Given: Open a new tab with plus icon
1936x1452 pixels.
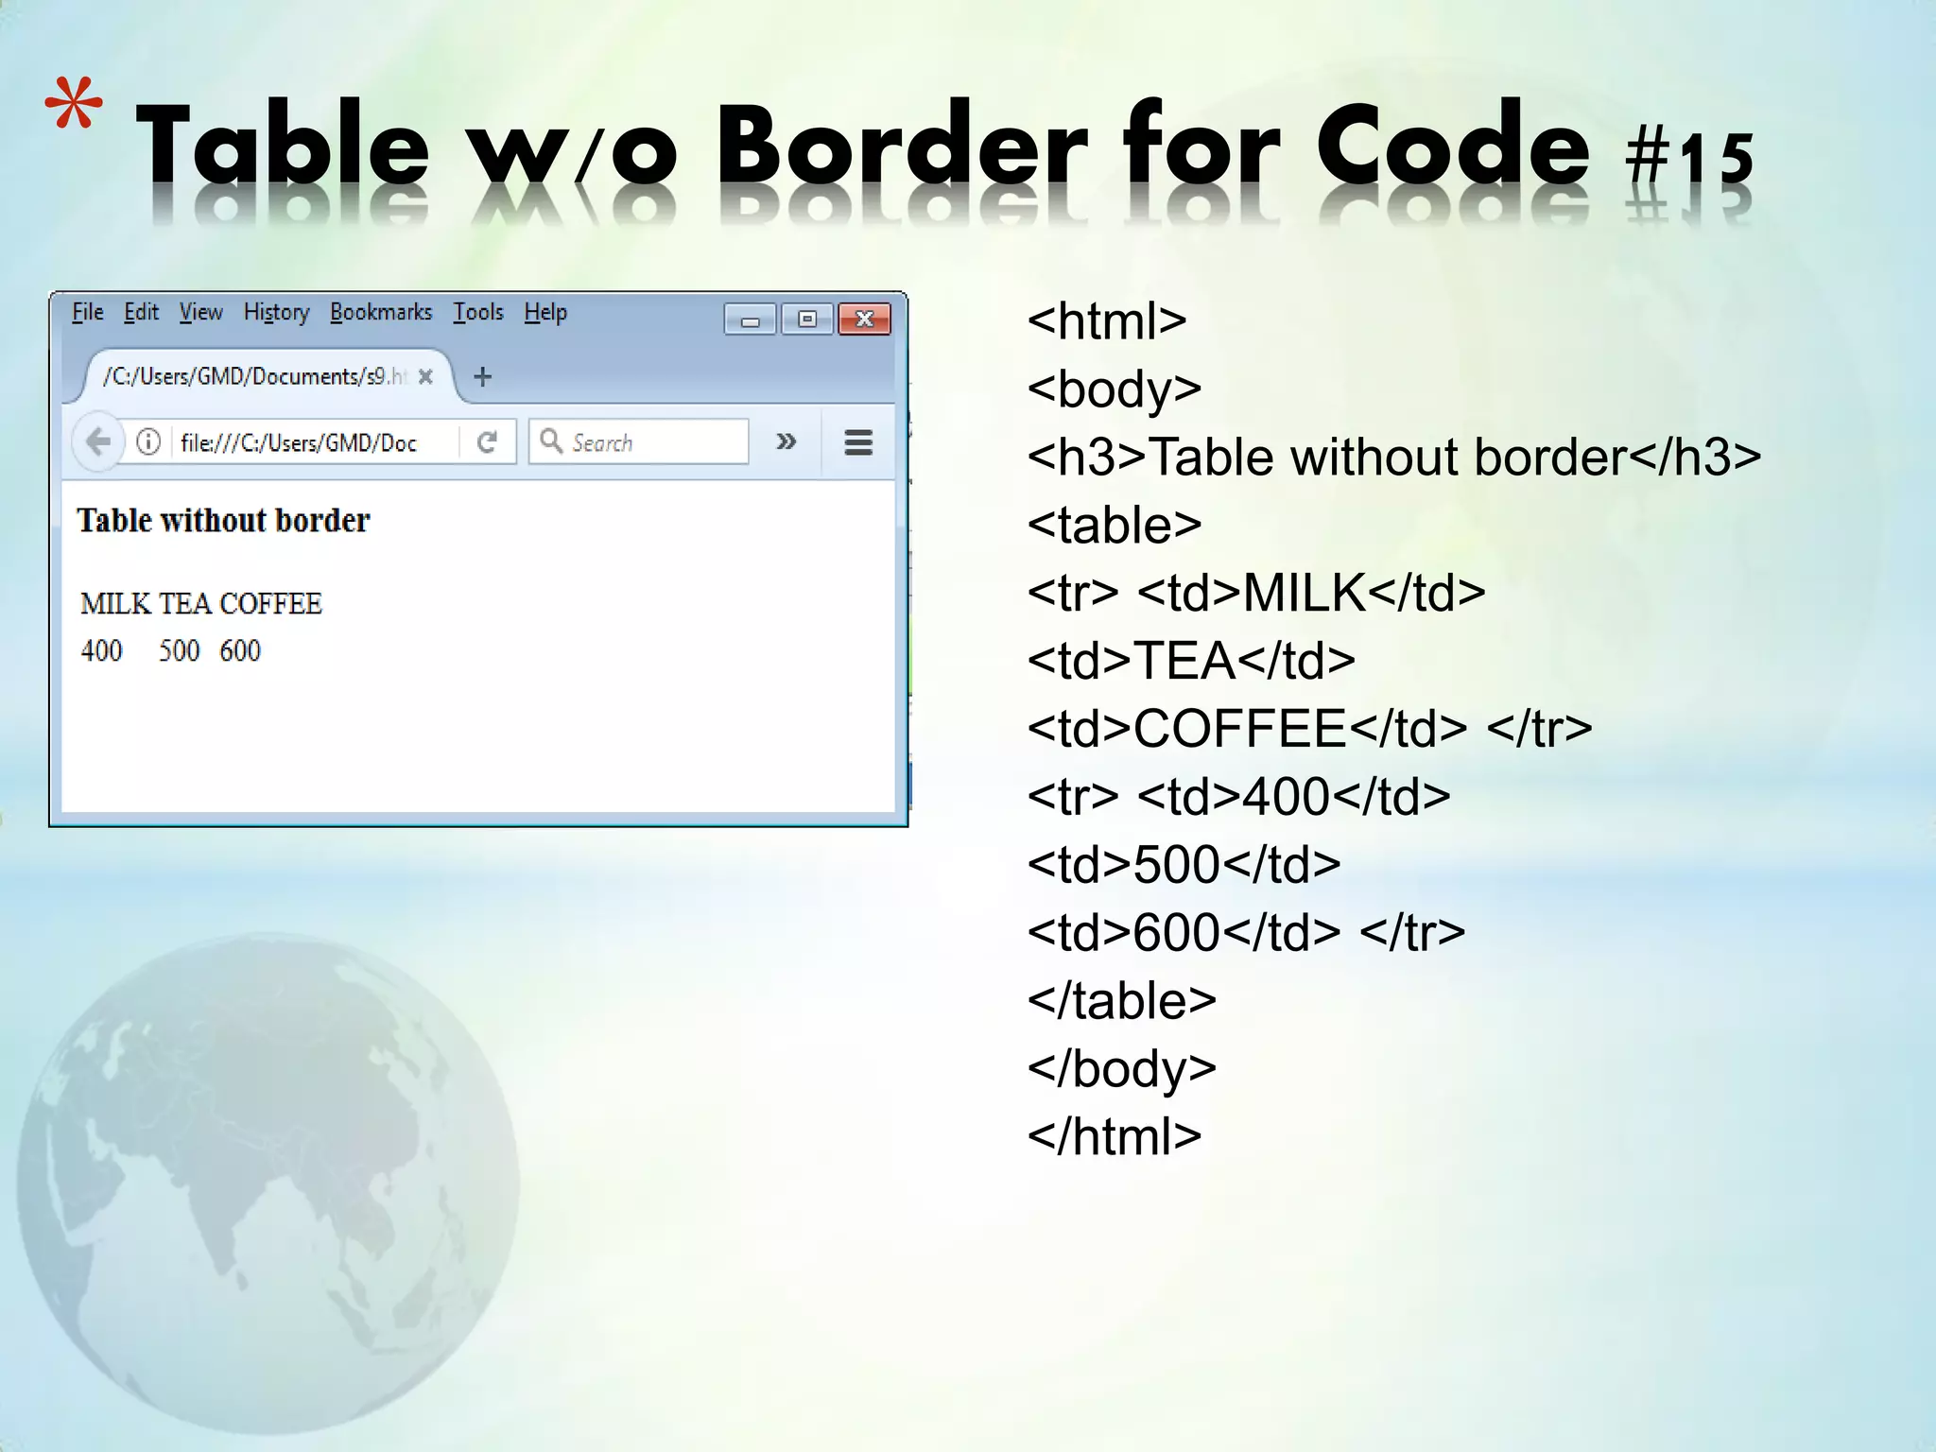Looking at the screenshot, I should [x=483, y=376].
